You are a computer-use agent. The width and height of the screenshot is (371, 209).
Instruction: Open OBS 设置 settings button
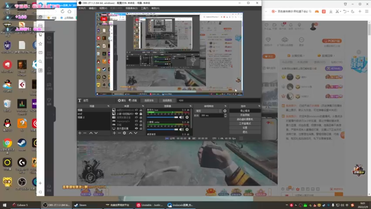[x=245, y=128]
